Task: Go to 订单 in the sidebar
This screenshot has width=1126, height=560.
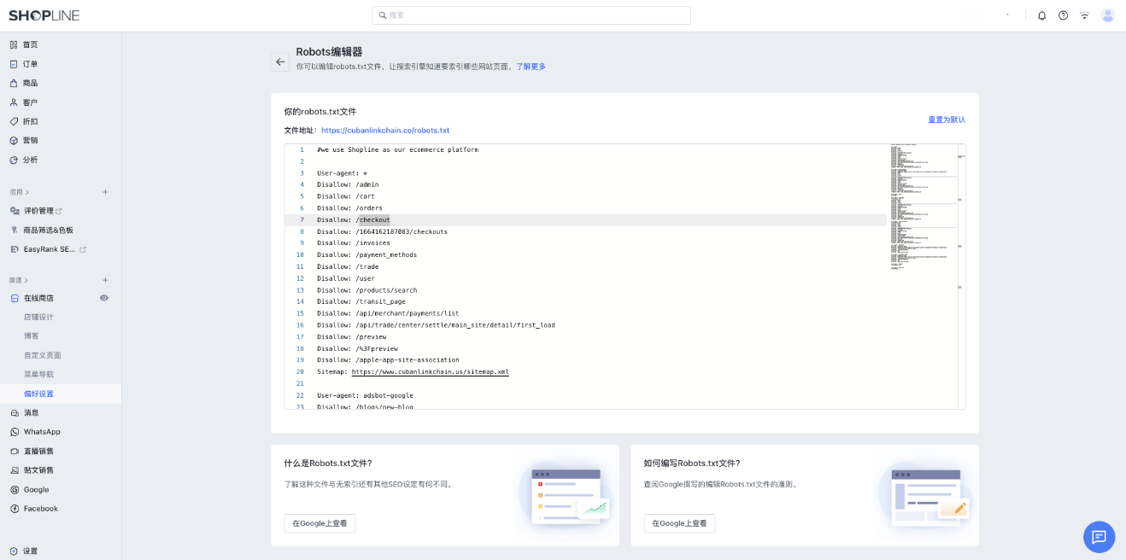Action: tap(30, 64)
